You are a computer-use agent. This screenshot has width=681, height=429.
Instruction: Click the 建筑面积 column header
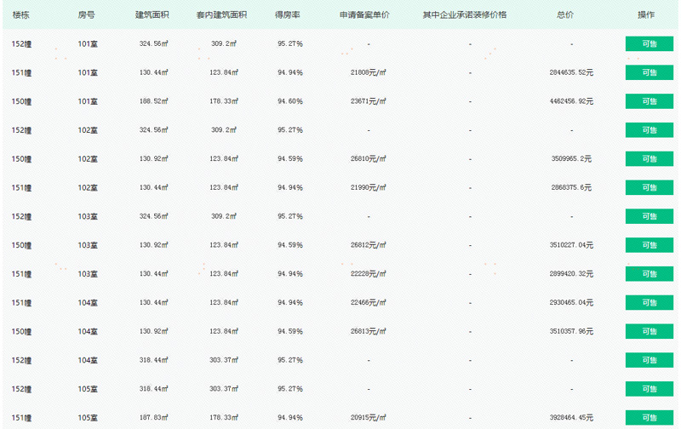[152, 14]
